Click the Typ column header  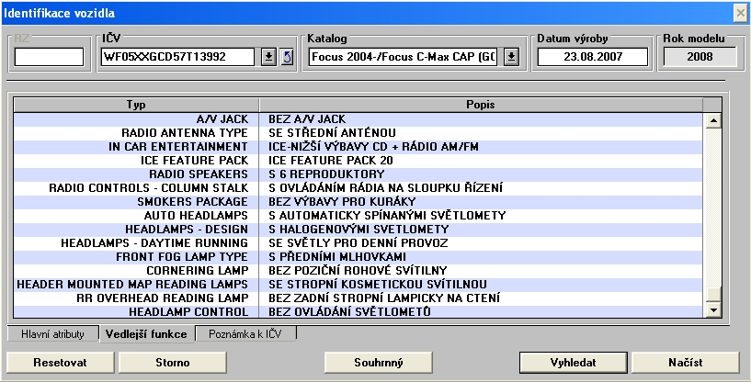click(135, 105)
